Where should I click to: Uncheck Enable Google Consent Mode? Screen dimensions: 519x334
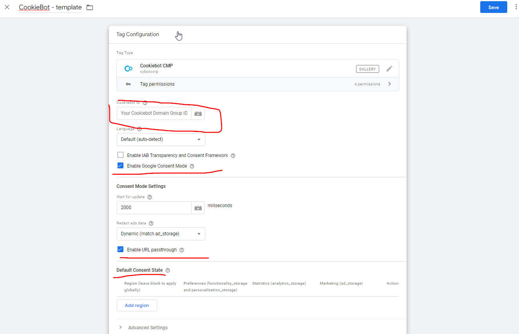(121, 166)
